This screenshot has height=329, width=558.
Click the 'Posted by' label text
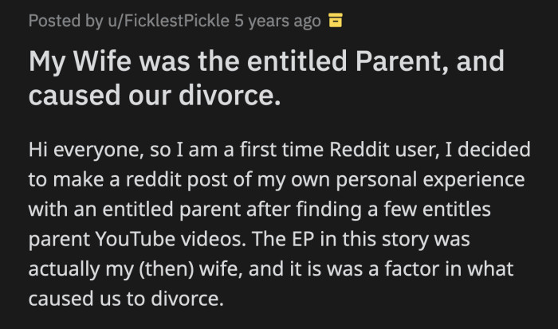(x=57, y=21)
